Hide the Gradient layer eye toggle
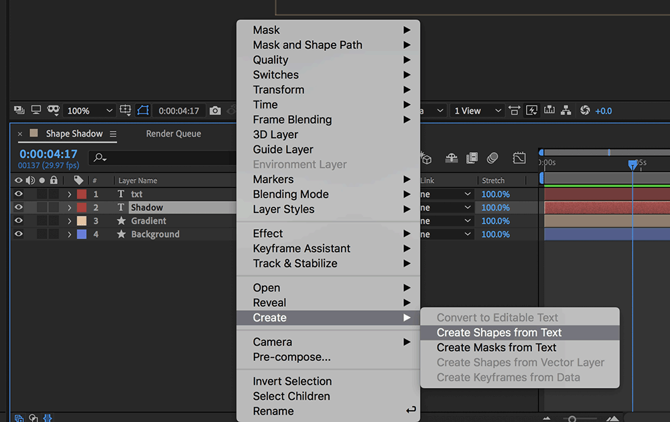This screenshot has height=422, width=670. click(18, 221)
